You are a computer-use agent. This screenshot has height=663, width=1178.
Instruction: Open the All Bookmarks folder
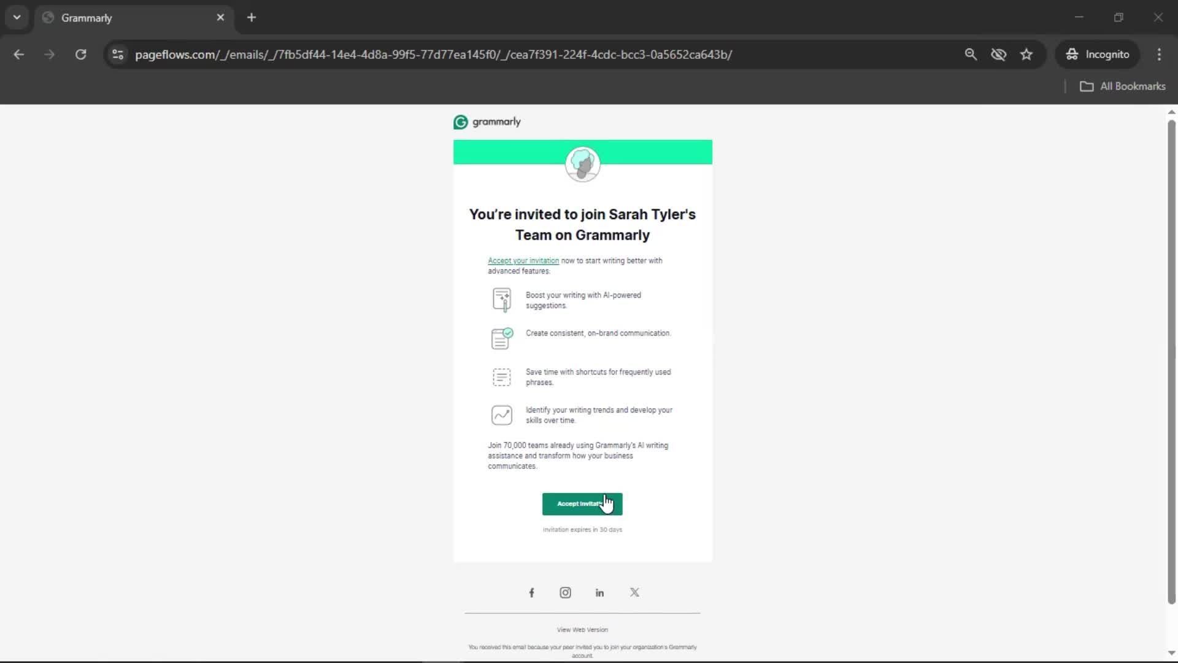tap(1122, 87)
